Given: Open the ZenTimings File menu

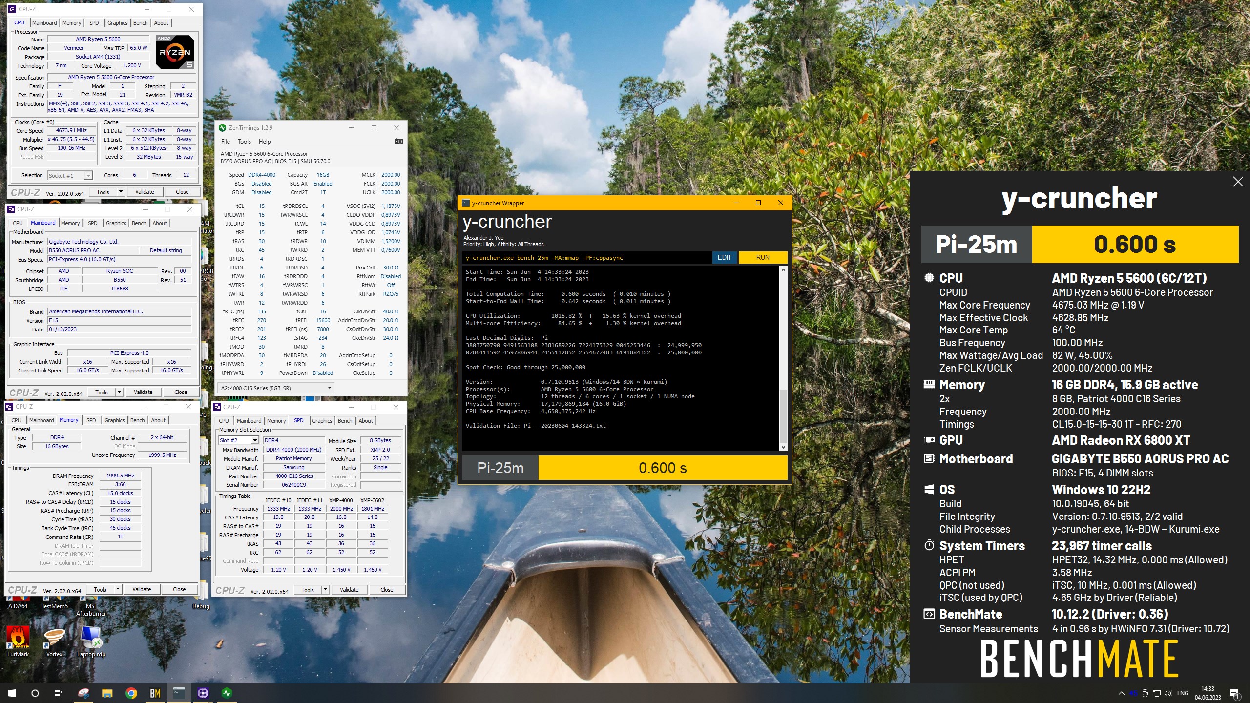Looking at the screenshot, I should pyautogui.click(x=226, y=142).
